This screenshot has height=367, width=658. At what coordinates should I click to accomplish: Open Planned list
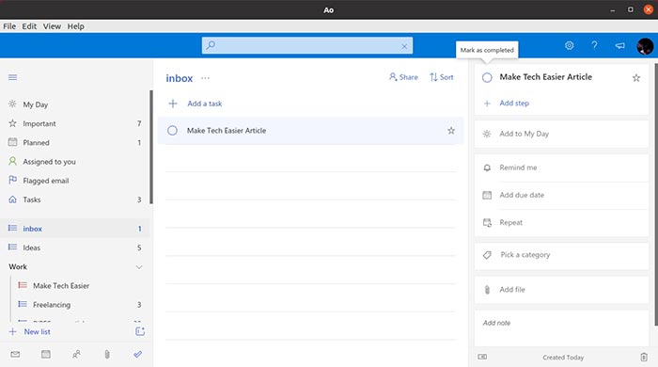tap(74, 143)
